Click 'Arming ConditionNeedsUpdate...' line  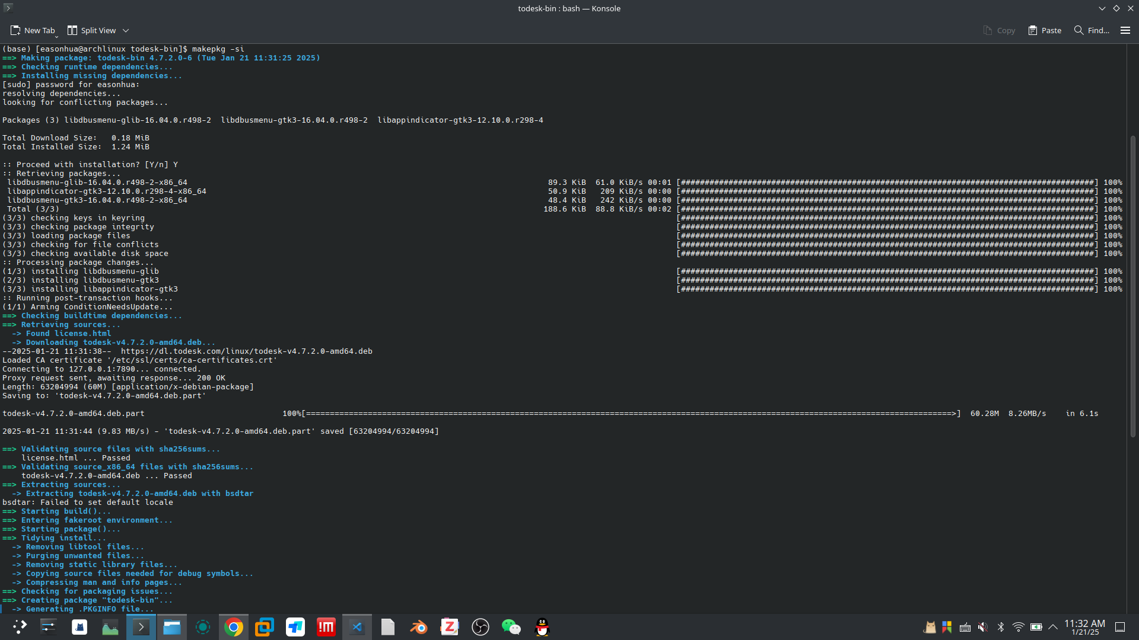coord(88,307)
